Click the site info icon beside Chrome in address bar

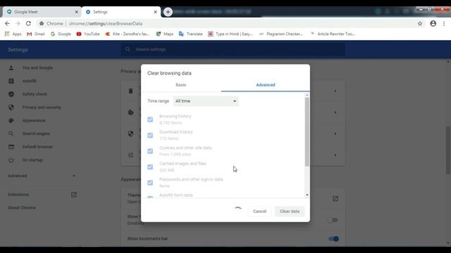point(42,23)
